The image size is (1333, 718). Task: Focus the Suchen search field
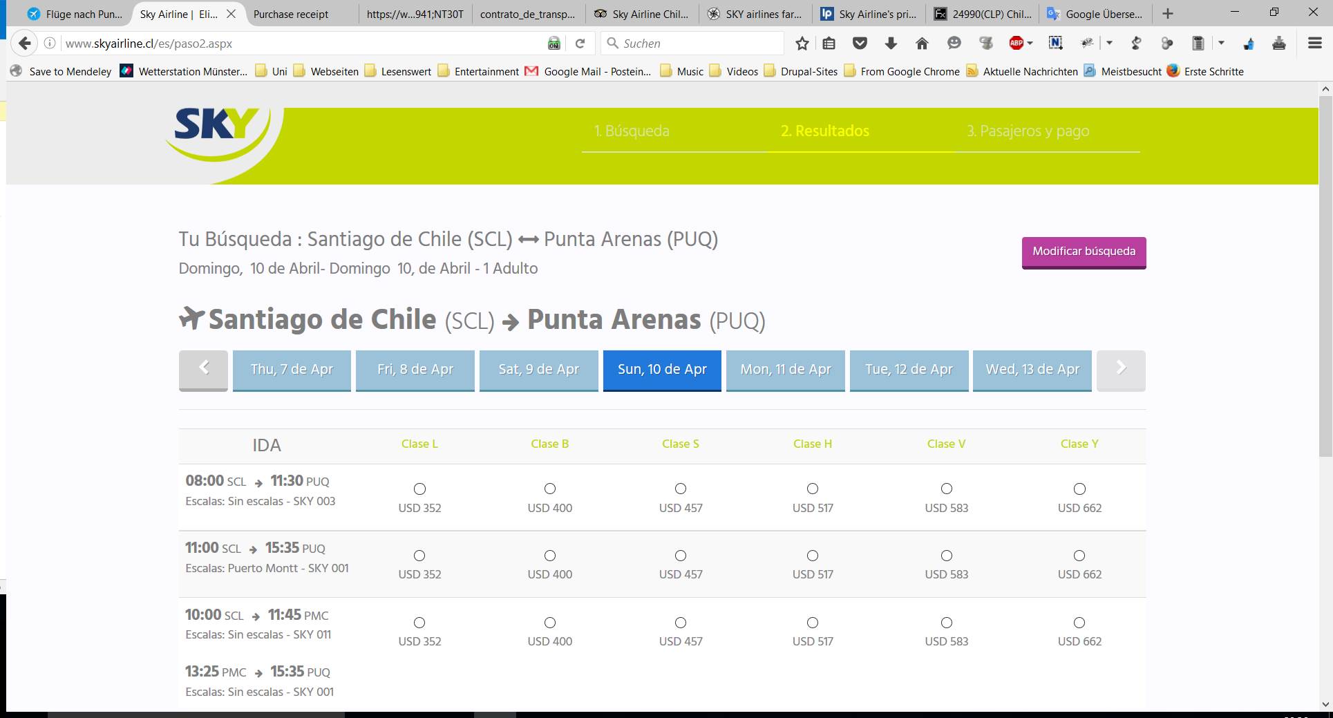(692, 44)
